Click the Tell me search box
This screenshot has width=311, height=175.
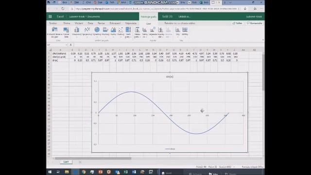(x=179, y=23)
